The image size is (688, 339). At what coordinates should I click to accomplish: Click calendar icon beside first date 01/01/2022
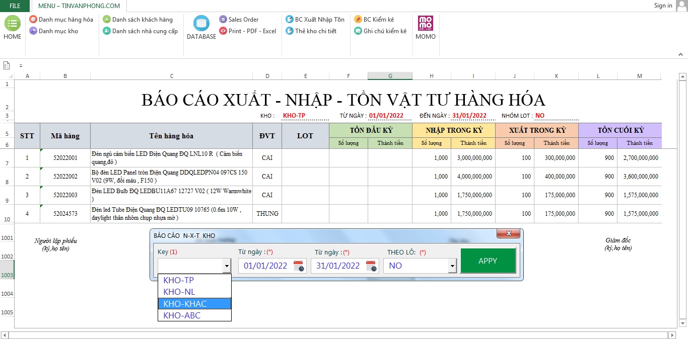click(x=299, y=266)
